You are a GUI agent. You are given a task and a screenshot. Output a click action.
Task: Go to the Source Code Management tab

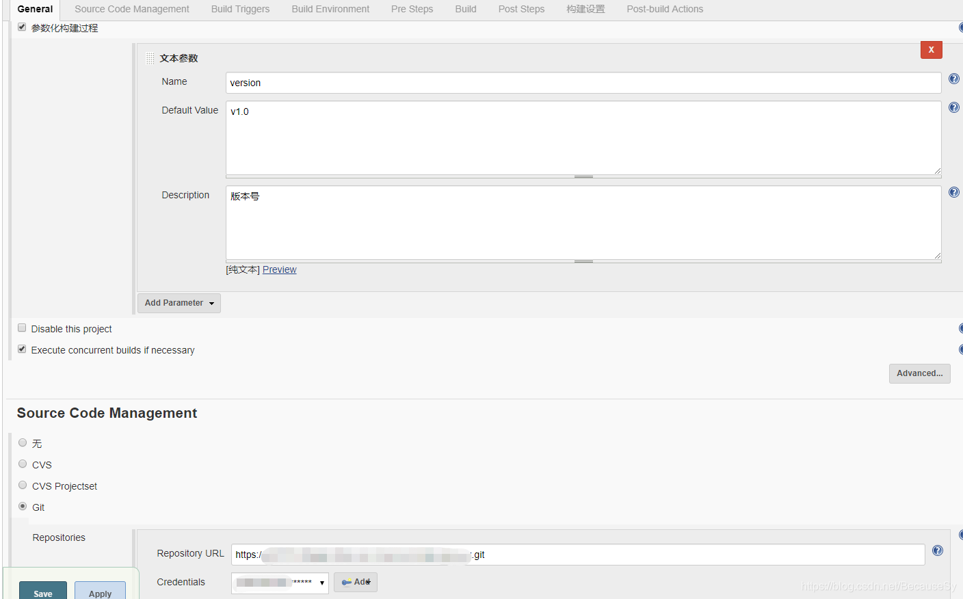[132, 10]
